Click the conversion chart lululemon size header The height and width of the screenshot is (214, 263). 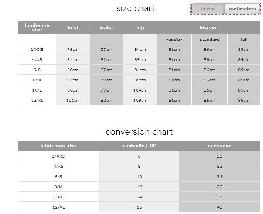[59, 146]
